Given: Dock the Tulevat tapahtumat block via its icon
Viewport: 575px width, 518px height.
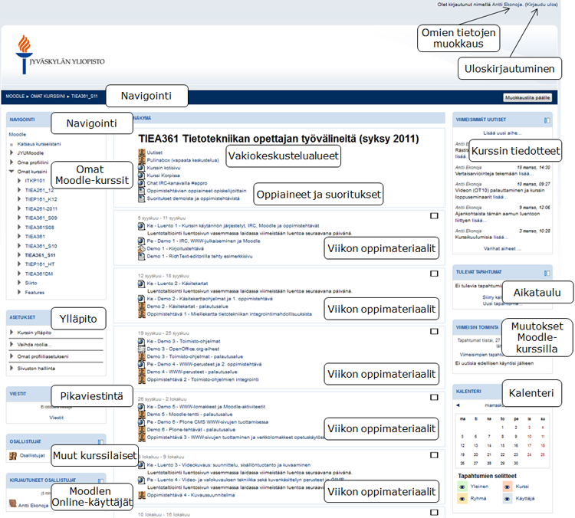Looking at the screenshot, I should (x=547, y=273).
